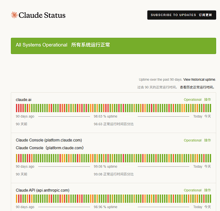Click Claude API (api.anthropic.com) title

[x=43, y=190]
